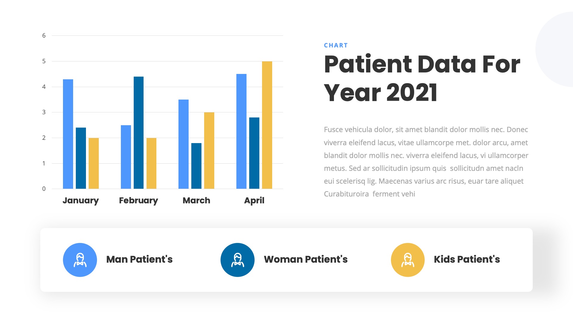573x322 pixels.
Task: Click the 6 value on vertical axis
Action: coord(44,36)
